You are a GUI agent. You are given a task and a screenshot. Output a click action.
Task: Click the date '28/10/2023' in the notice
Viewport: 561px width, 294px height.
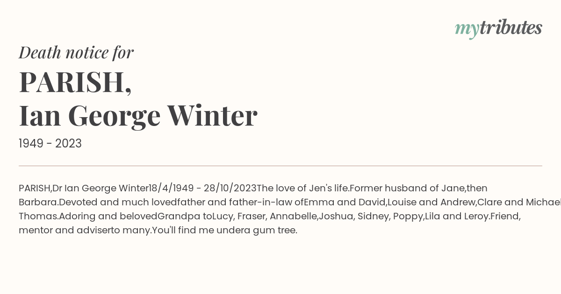(230, 189)
